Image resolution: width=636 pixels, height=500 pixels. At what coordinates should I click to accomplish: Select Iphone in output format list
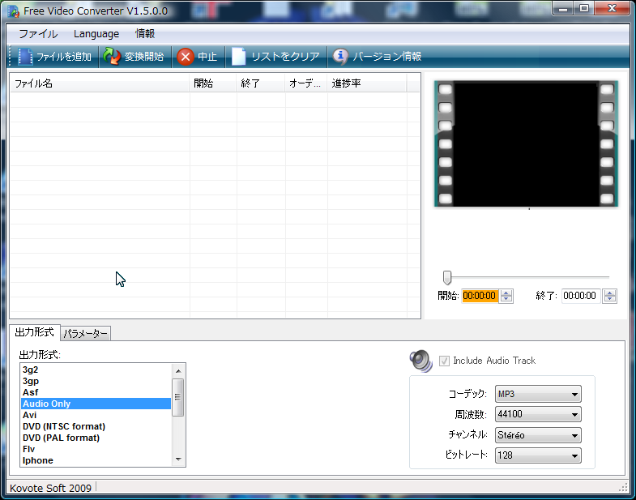[96, 460]
